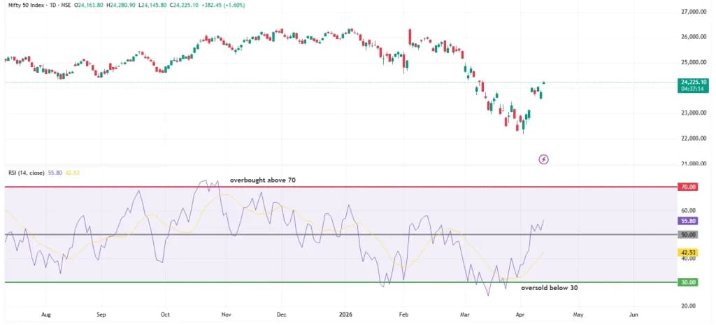Screen dimensions: 716x325
Task: Click the latest green candlestick in April
Action: click(x=544, y=82)
